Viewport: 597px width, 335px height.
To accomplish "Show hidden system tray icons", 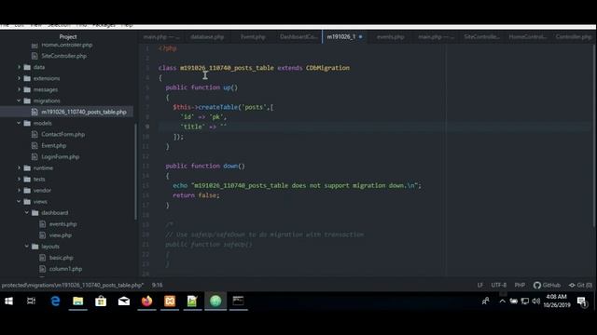I will 502,301.
